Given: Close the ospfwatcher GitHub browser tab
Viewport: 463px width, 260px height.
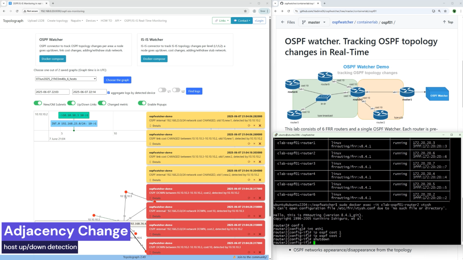Looking at the screenshot, I should click(318, 3).
